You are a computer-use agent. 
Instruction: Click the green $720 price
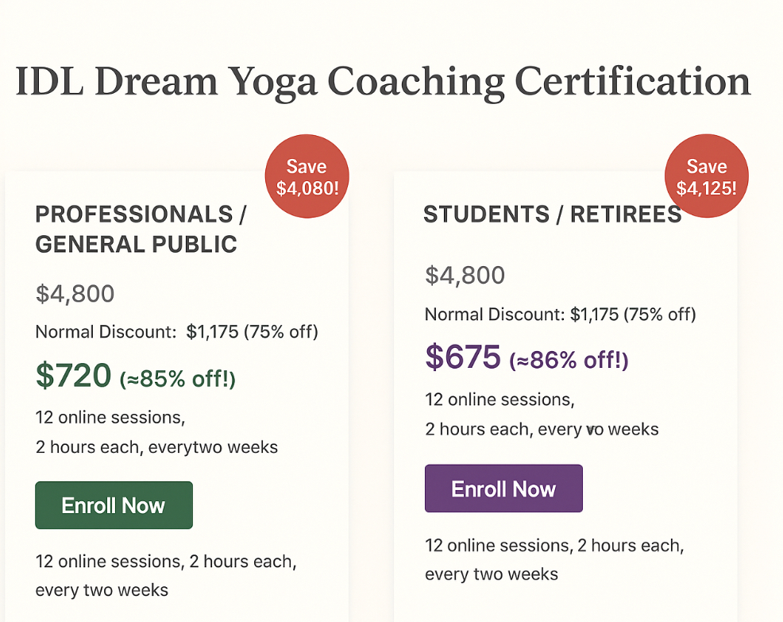(x=73, y=376)
